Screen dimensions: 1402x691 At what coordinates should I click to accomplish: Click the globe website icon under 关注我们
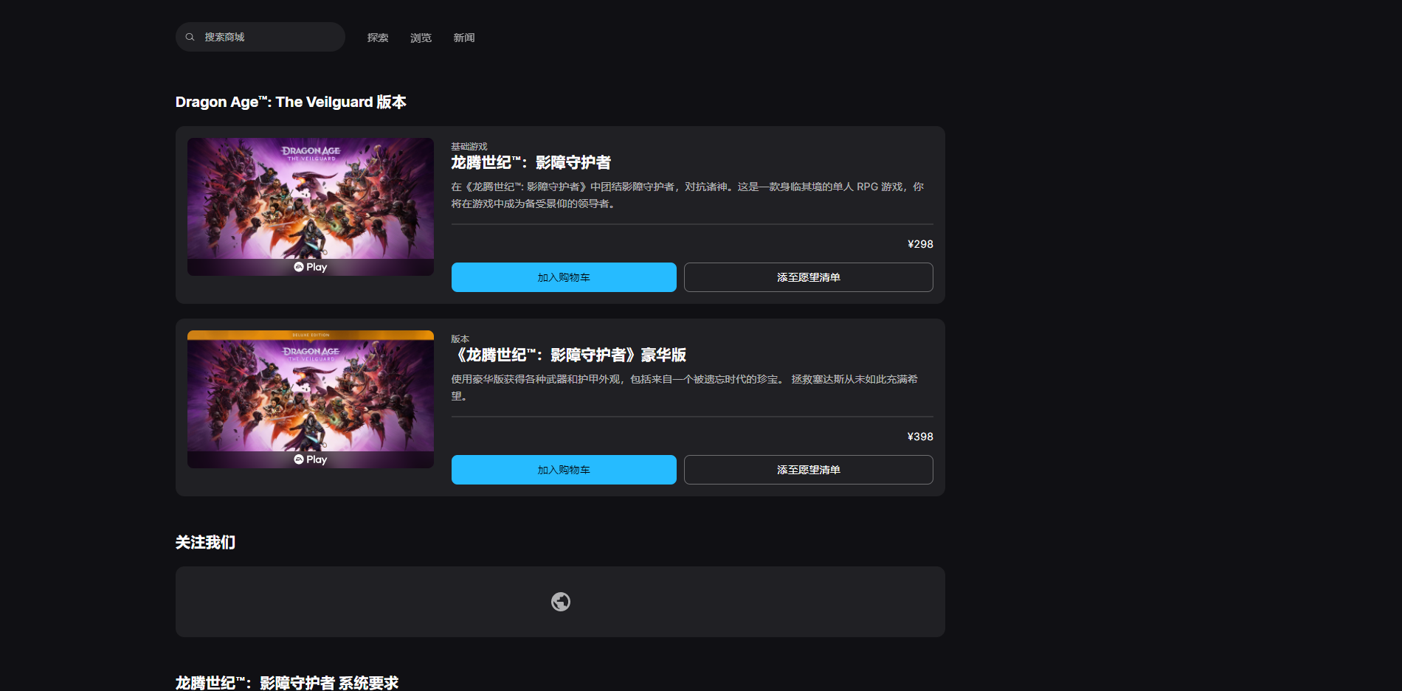pos(561,602)
